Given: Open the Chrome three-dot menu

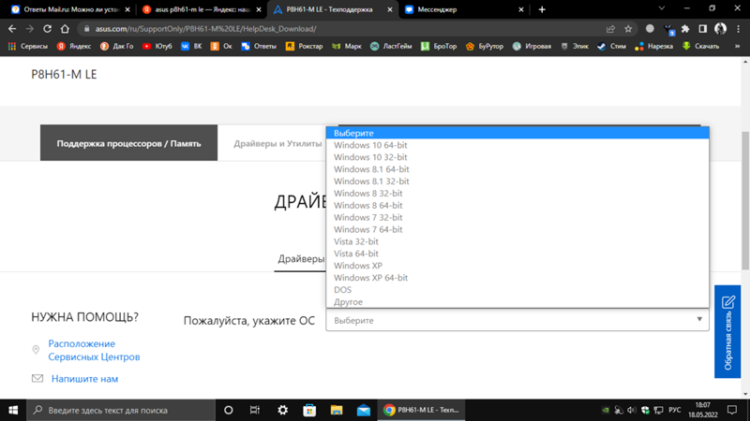Looking at the screenshot, I should click(x=738, y=29).
